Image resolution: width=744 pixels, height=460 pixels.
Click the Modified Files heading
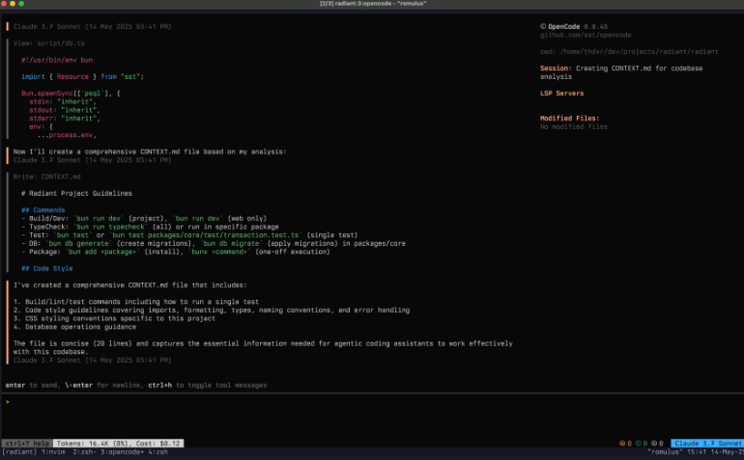[x=569, y=119]
